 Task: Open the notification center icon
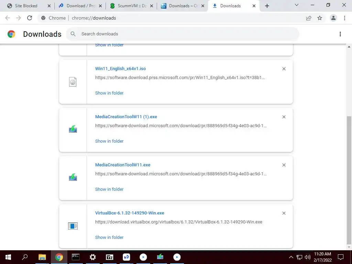(341, 257)
